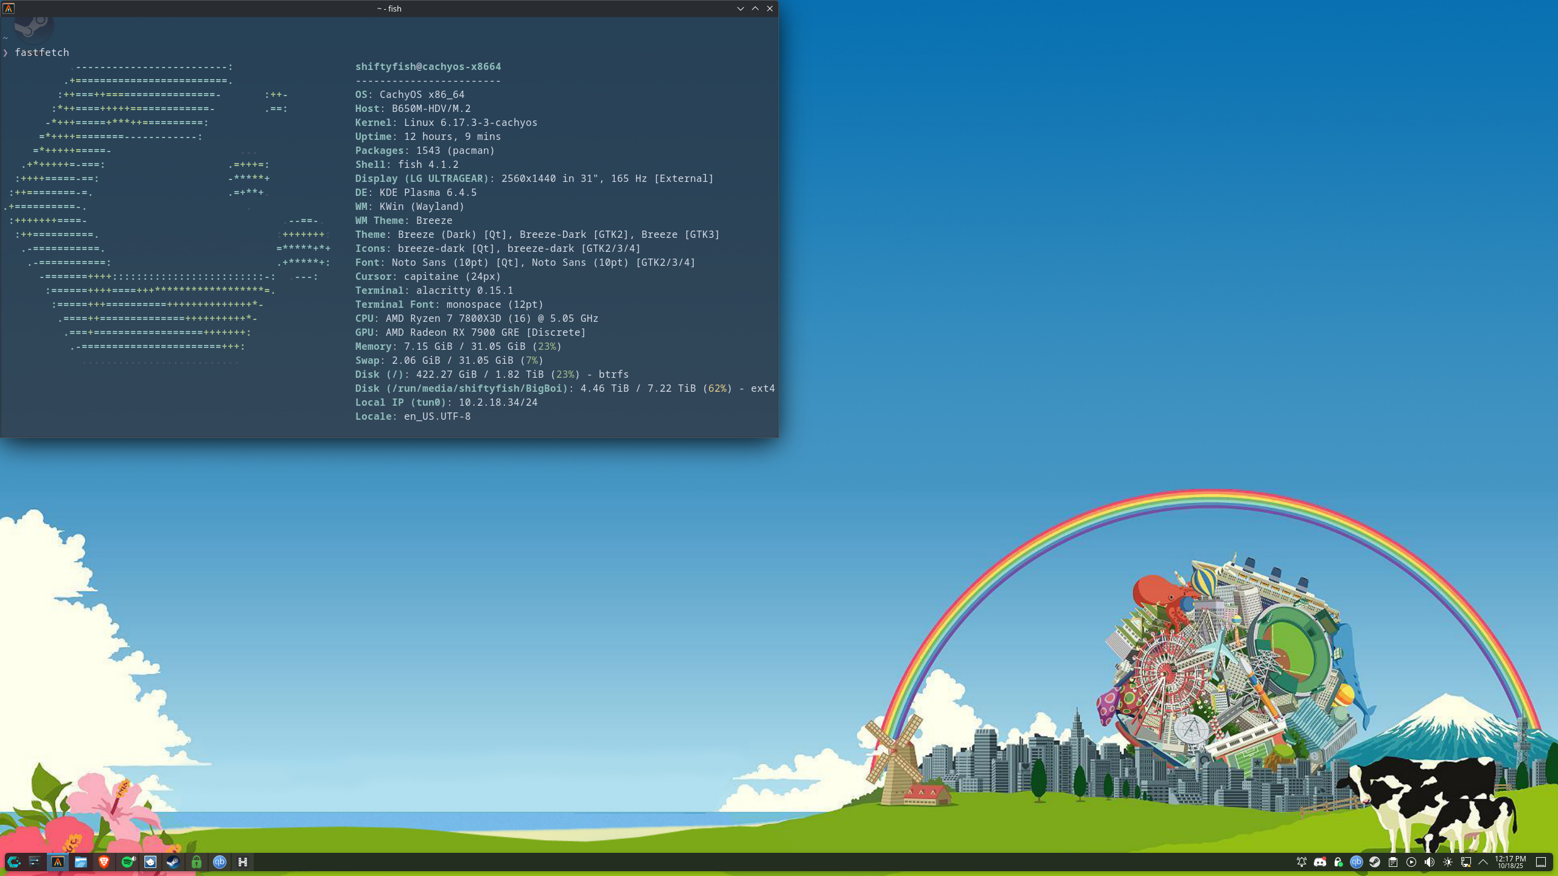Screen dimensions: 1558x876
Task: Open the calendar from the 12:17 PM clock
Action: pos(1511,862)
